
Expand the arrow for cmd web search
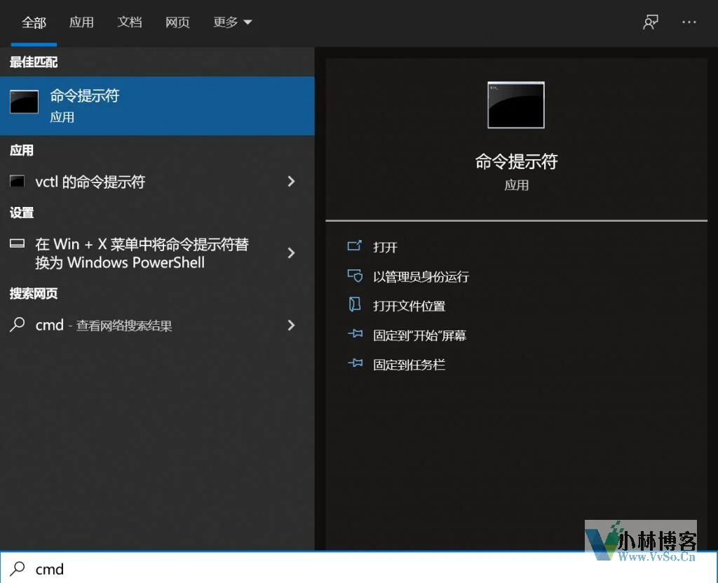291,325
